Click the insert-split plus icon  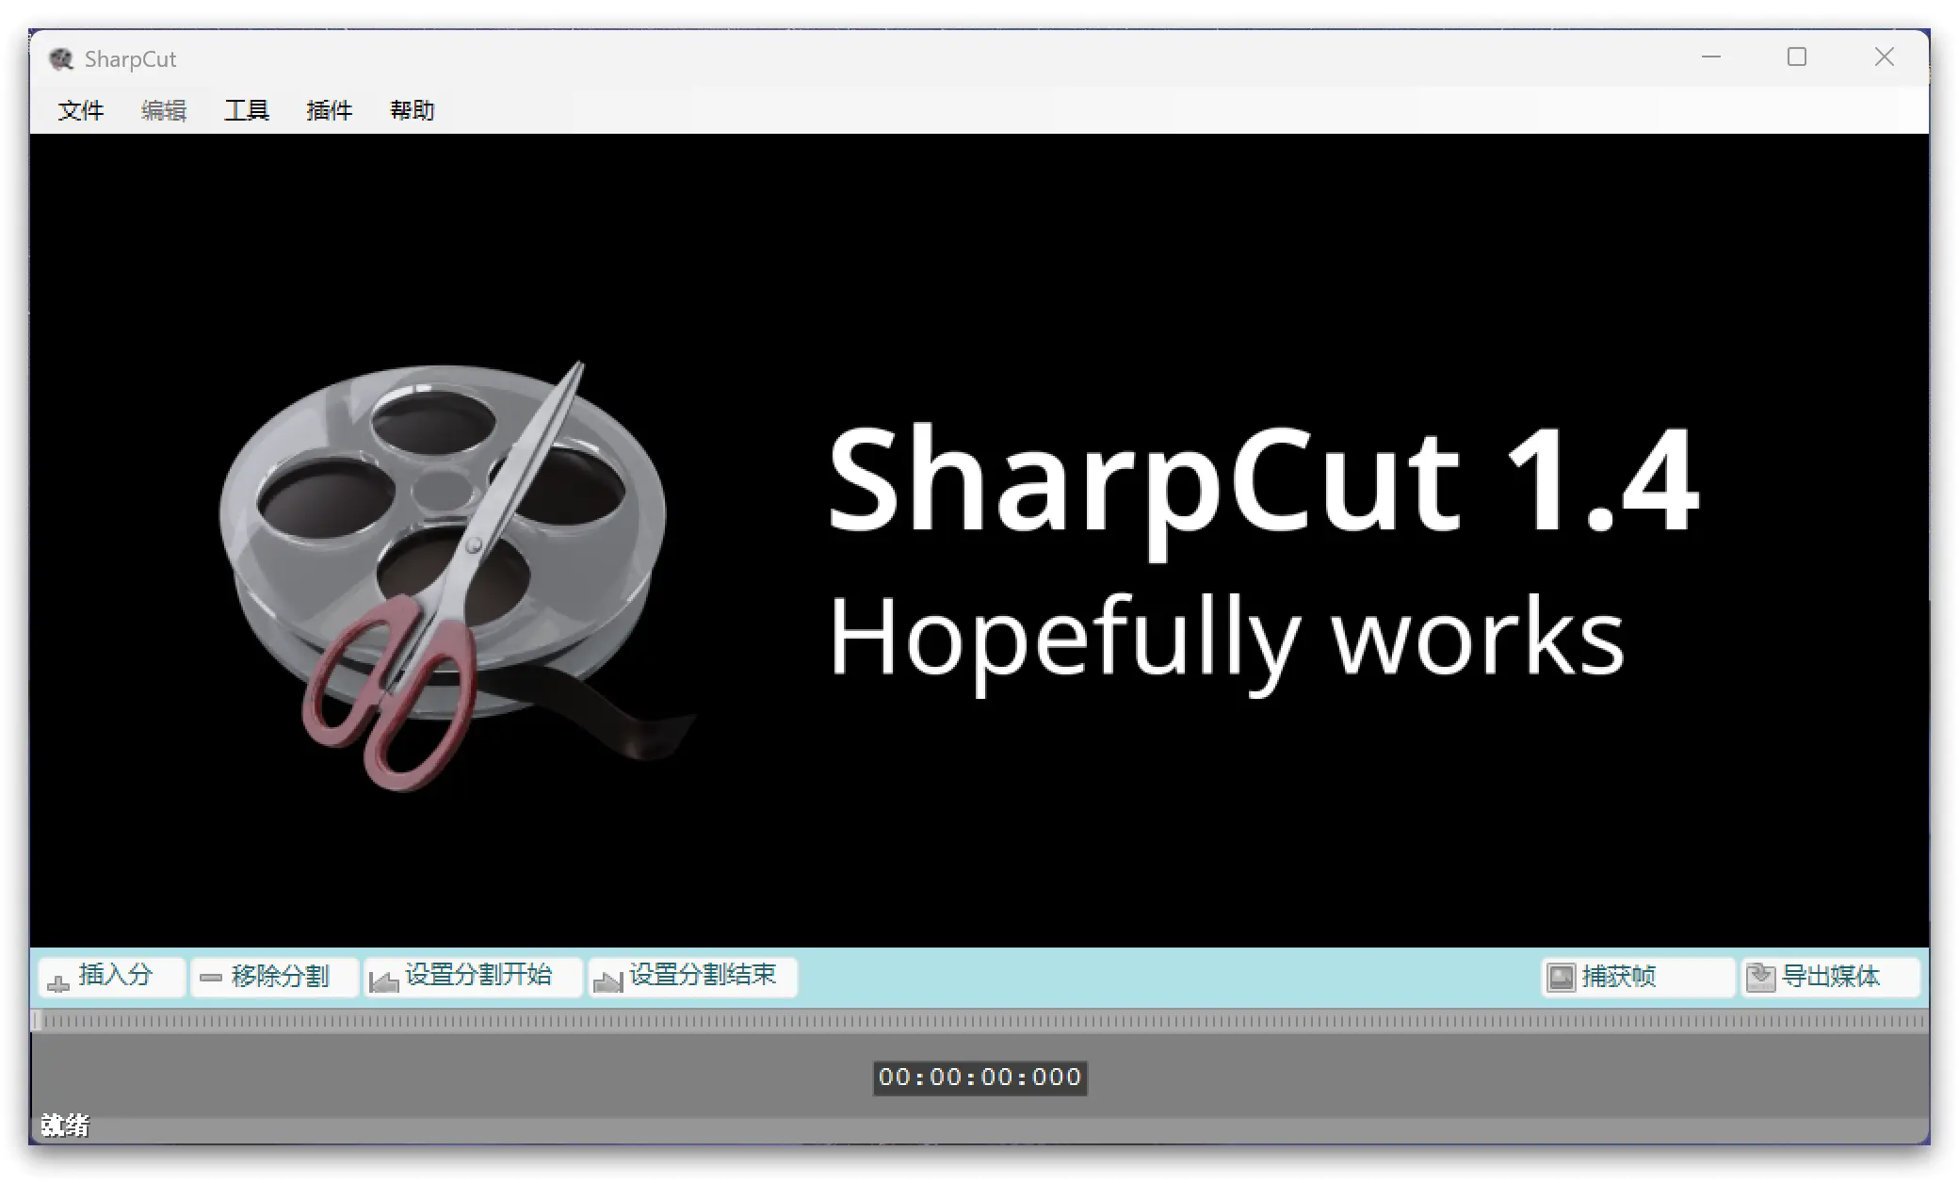pyautogui.click(x=58, y=983)
